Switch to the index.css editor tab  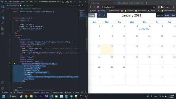[x=28, y=5]
